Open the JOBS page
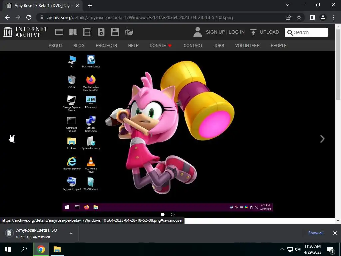 point(219,45)
